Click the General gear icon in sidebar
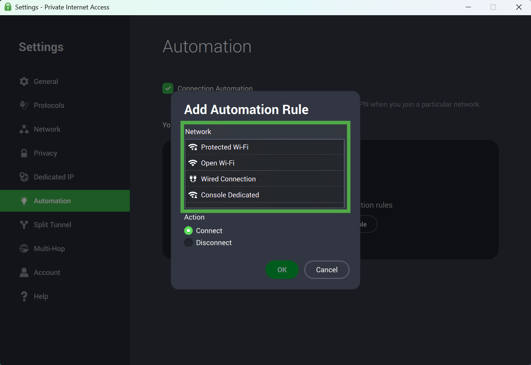 coord(24,81)
